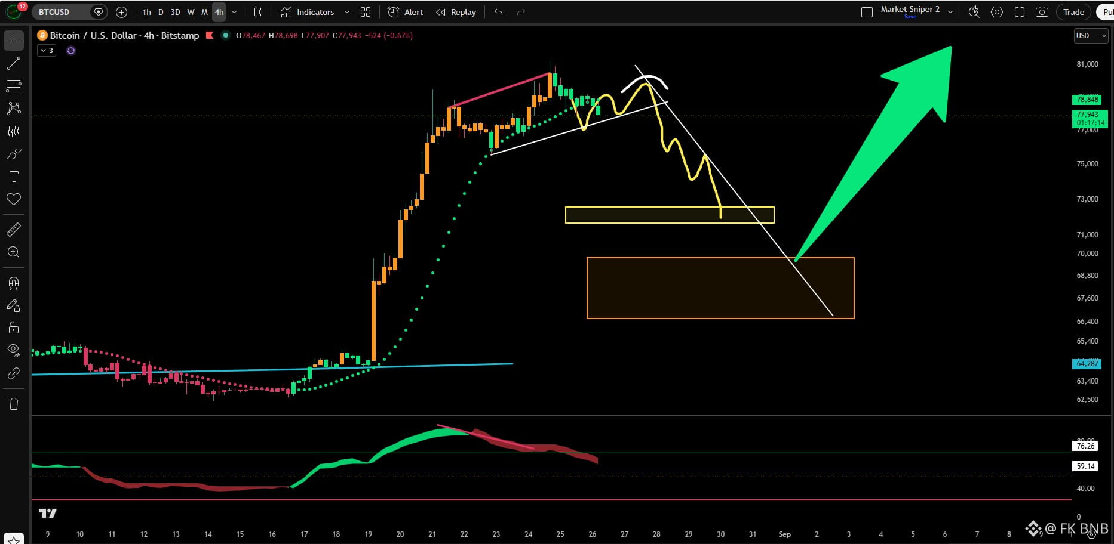Image resolution: width=1114 pixels, height=544 pixels.
Task: Select the ruler measure tool
Action: pos(14,230)
